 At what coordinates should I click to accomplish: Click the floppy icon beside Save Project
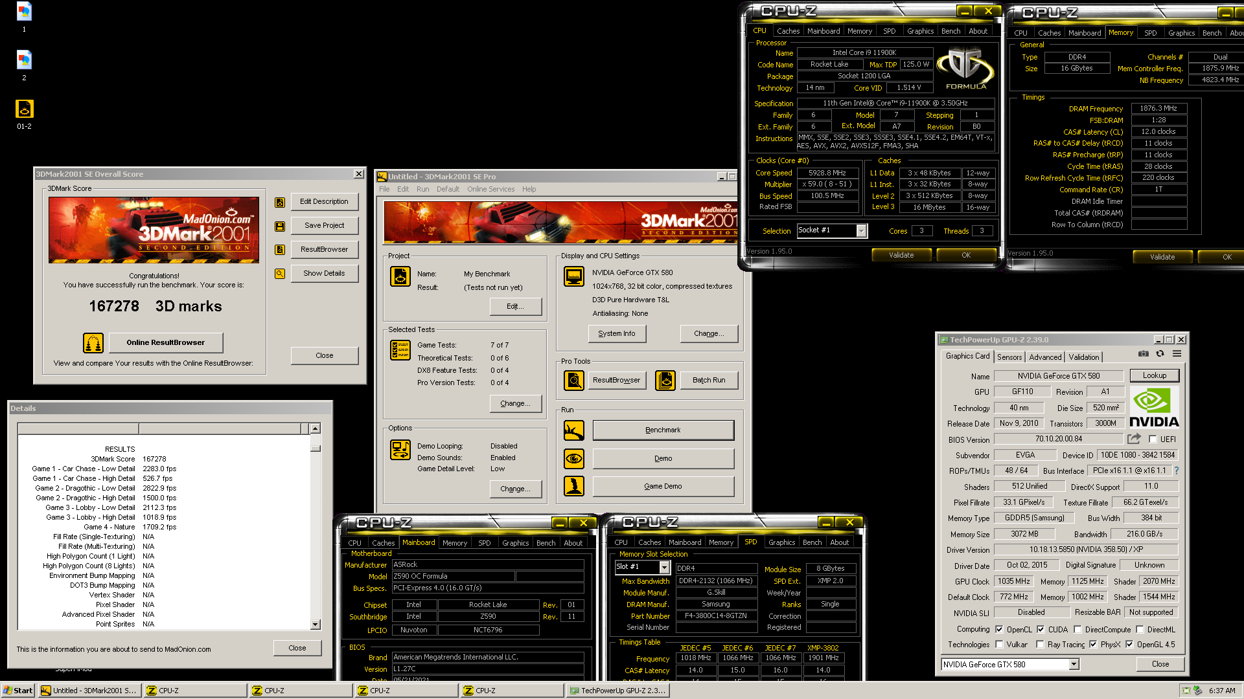pyautogui.click(x=280, y=226)
